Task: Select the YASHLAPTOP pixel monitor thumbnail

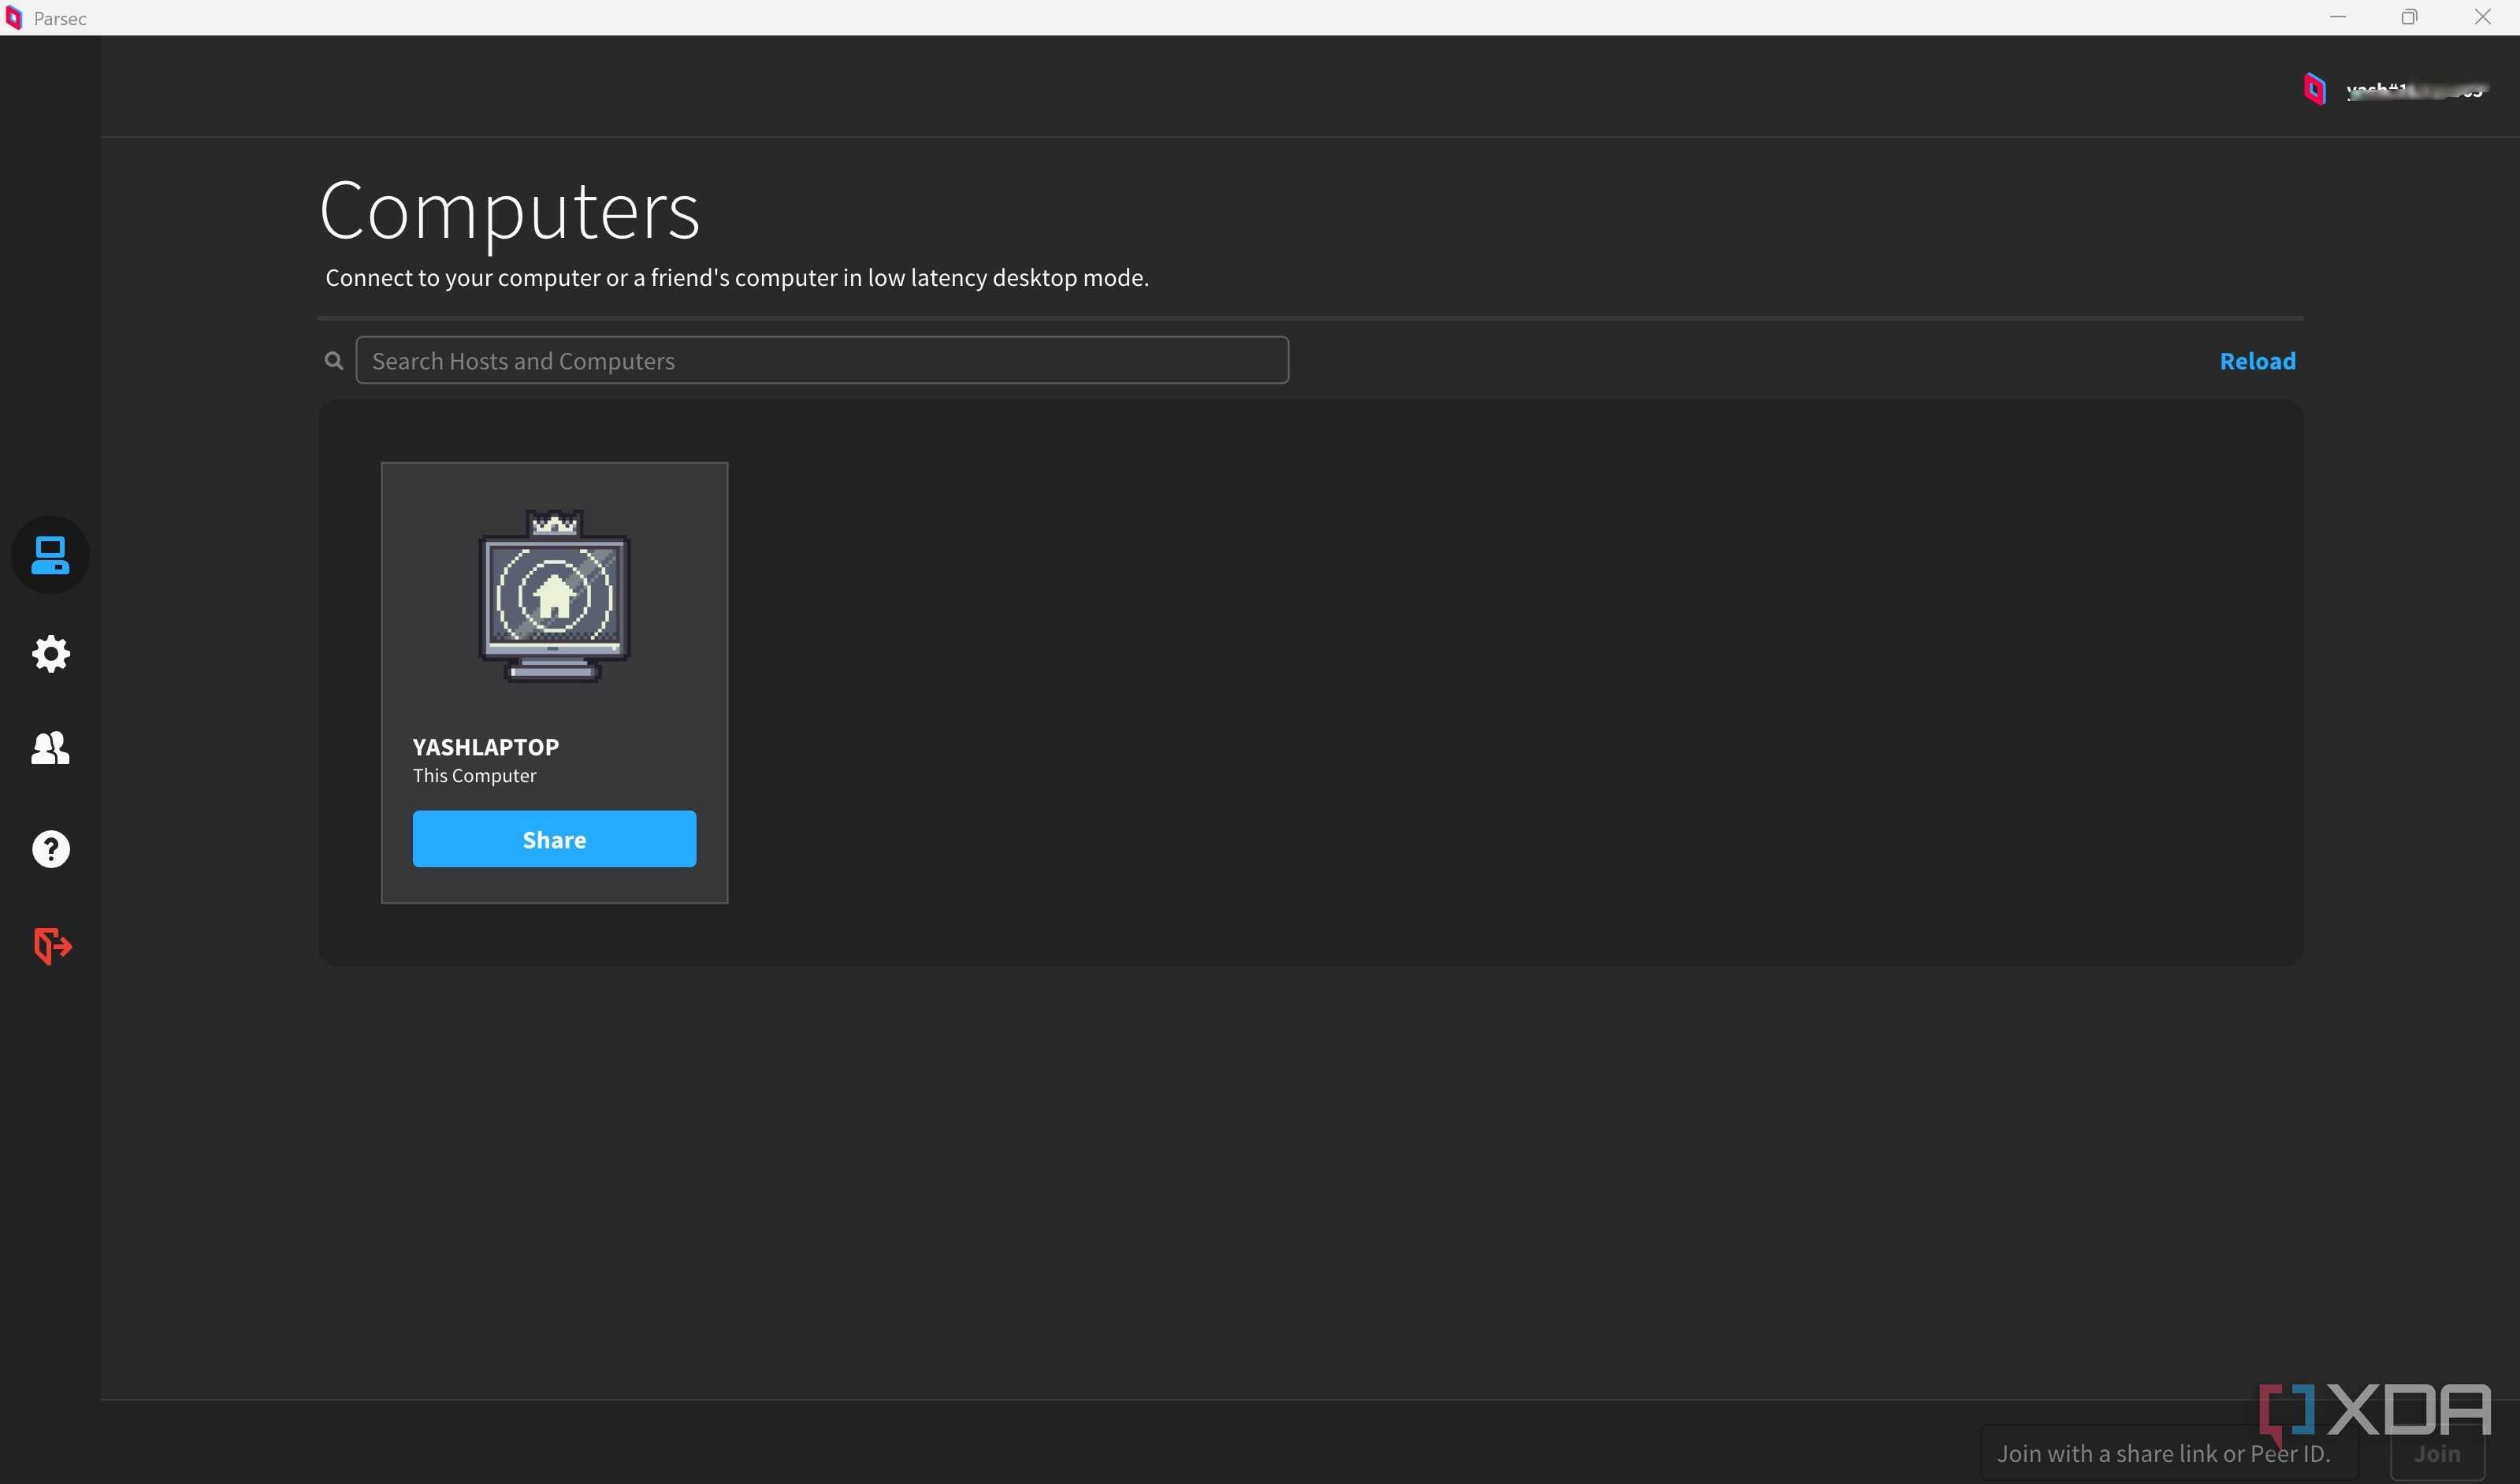Action: coord(554,596)
